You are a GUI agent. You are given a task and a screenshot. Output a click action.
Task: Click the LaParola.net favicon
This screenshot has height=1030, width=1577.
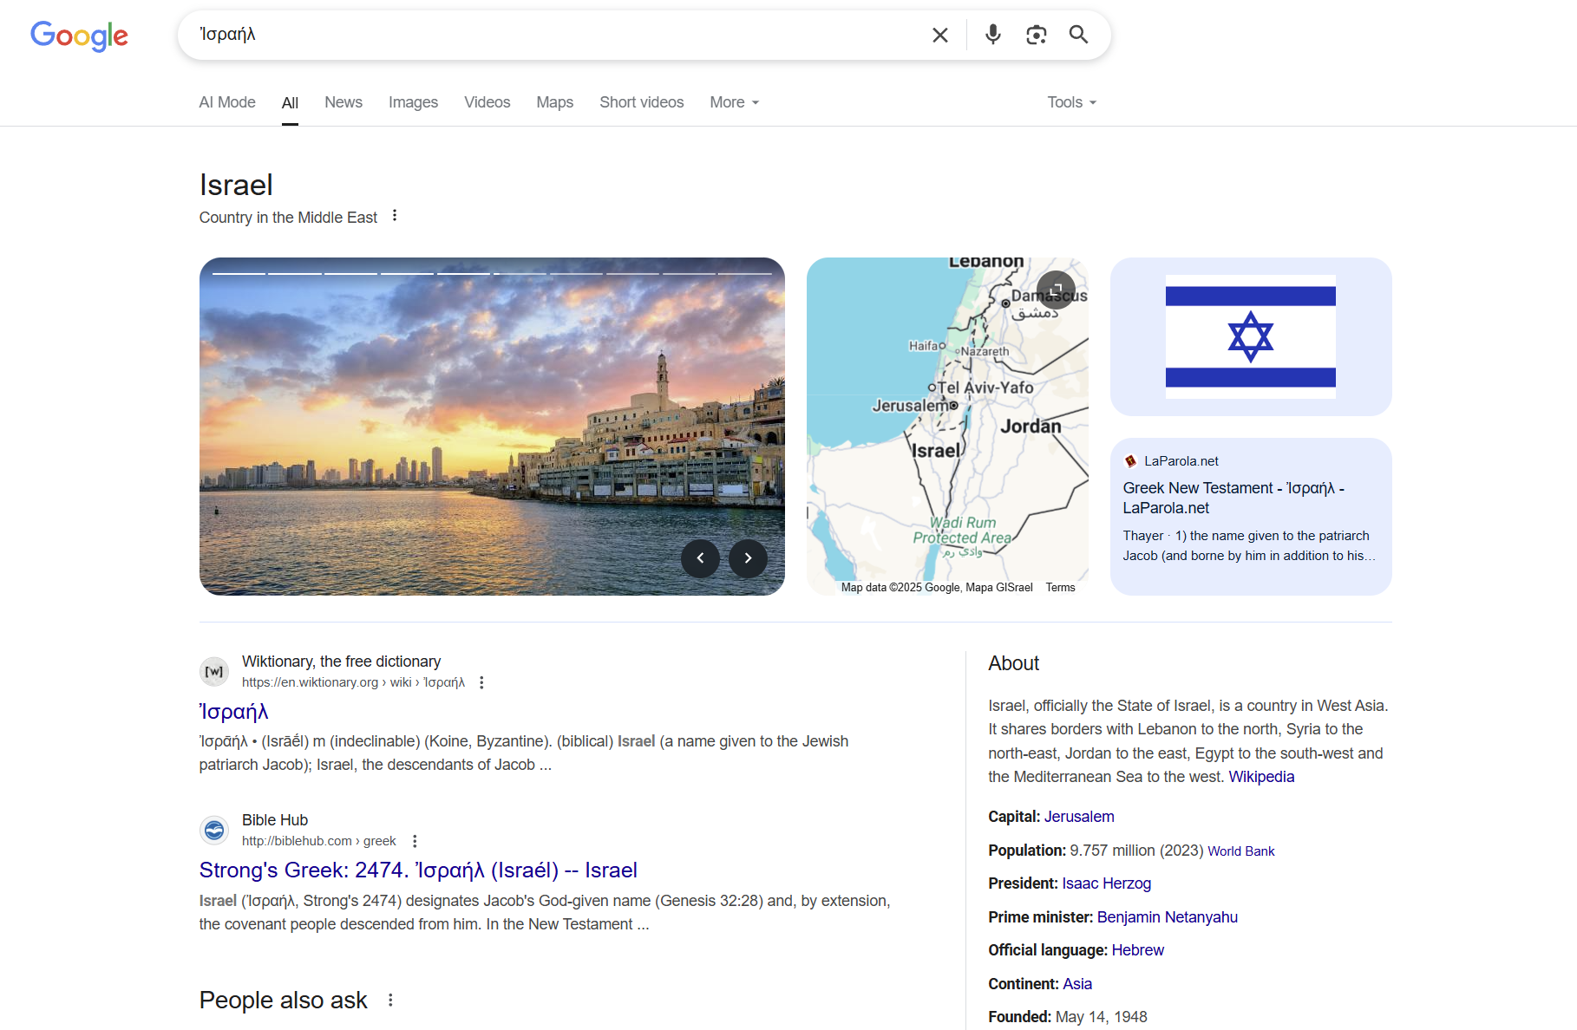point(1130,461)
